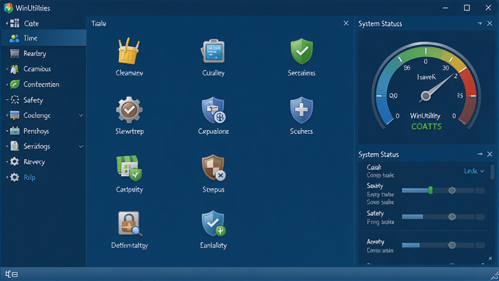
Task: Expand the Seridogs section chevron
Action: (81, 146)
